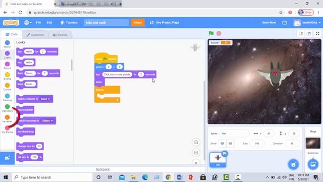The width and height of the screenshot is (323, 182).
Task: Switch to the Sounds tab
Action: [60, 35]
